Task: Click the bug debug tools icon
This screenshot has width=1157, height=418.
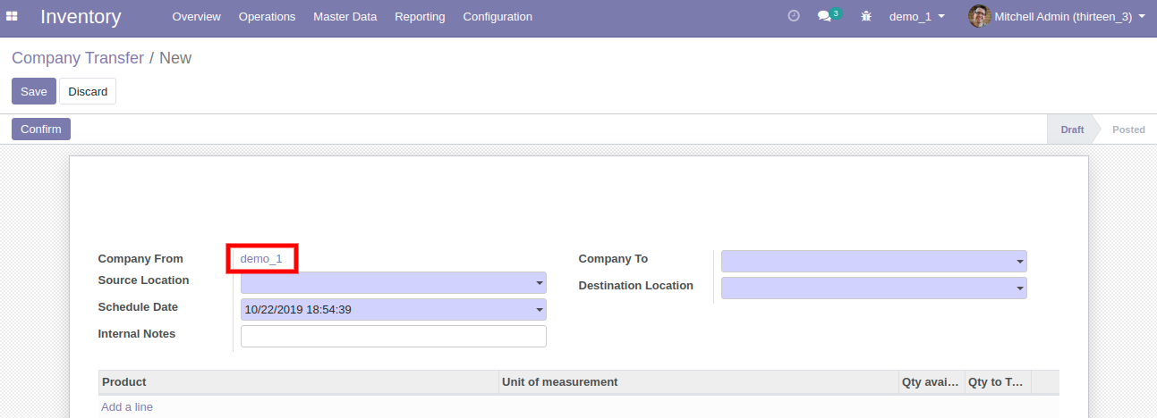Action: 865,16
